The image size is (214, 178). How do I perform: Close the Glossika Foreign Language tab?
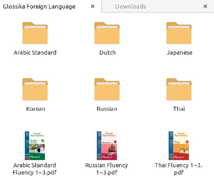tap(93, 6)
